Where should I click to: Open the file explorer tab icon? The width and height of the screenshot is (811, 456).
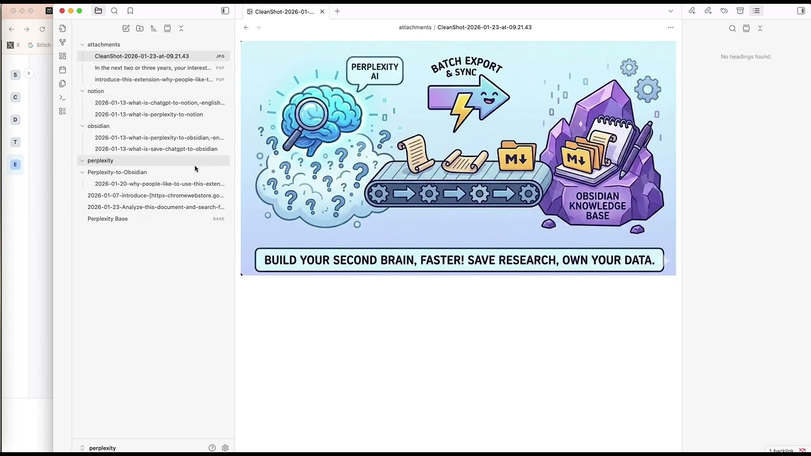click(x=98, y=11)
